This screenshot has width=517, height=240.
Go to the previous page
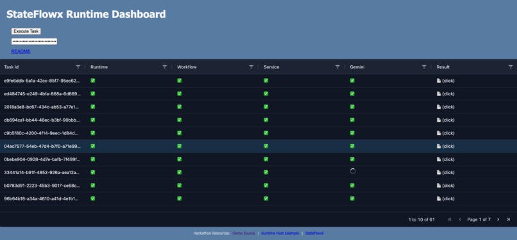tap(460, 220)
